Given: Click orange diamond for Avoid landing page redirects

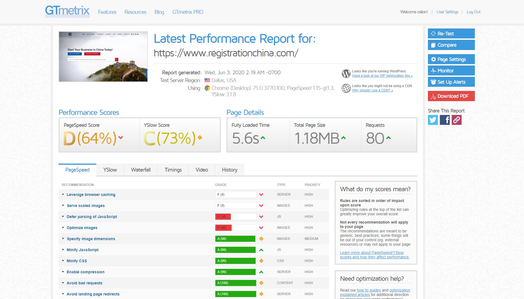Looking at the screenshot, I should pyautogui.click(x=261, y=294).
